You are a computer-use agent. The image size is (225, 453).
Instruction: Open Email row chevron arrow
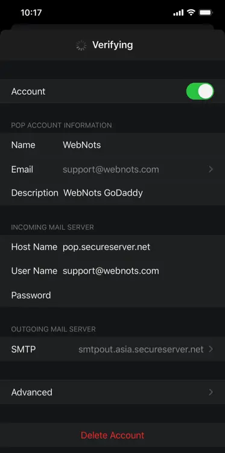(x=211, y=169)
